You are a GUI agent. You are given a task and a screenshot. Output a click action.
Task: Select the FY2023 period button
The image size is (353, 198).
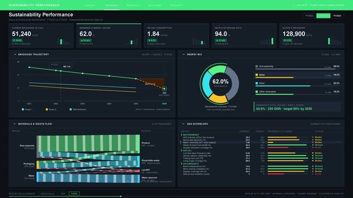[x=309, y=16]
